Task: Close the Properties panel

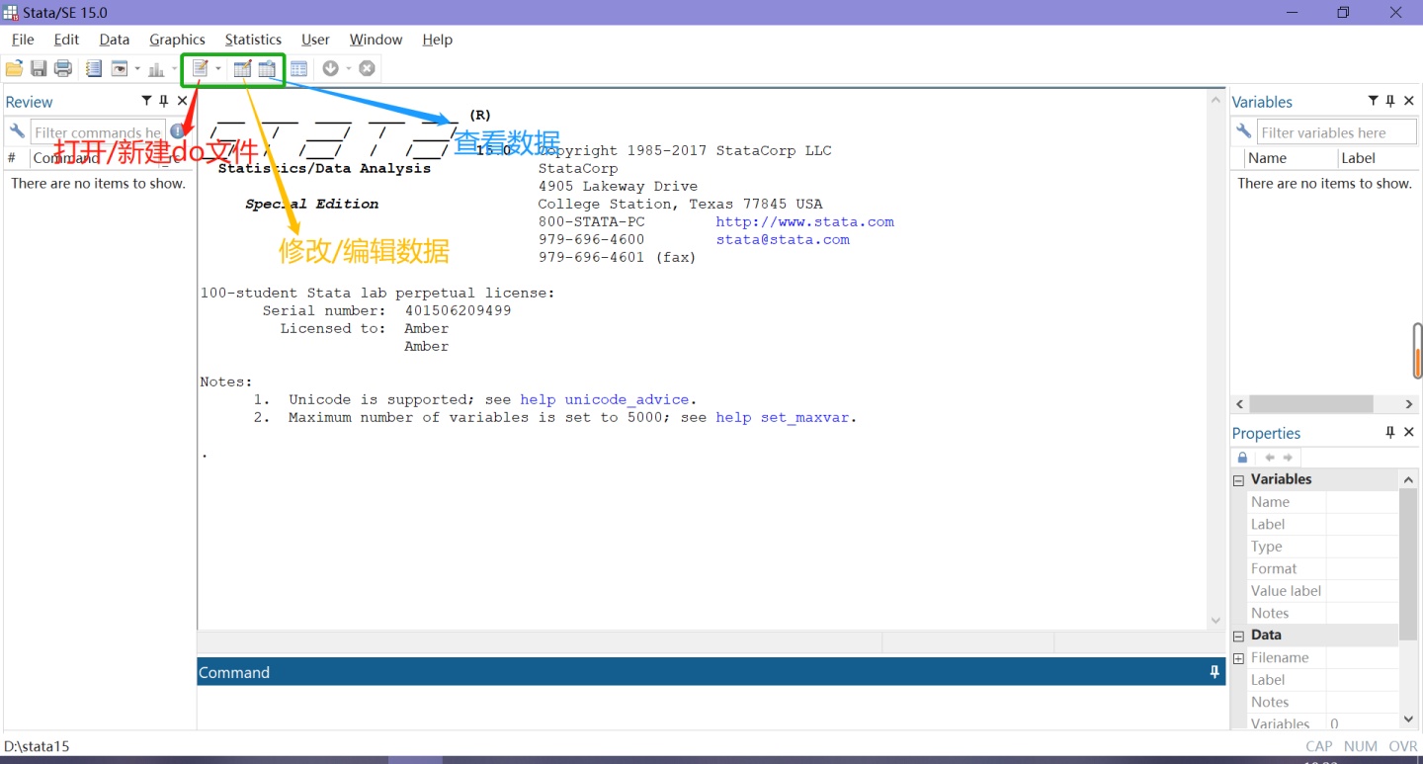Action: pyautogui.click(x=1408, y=432)
